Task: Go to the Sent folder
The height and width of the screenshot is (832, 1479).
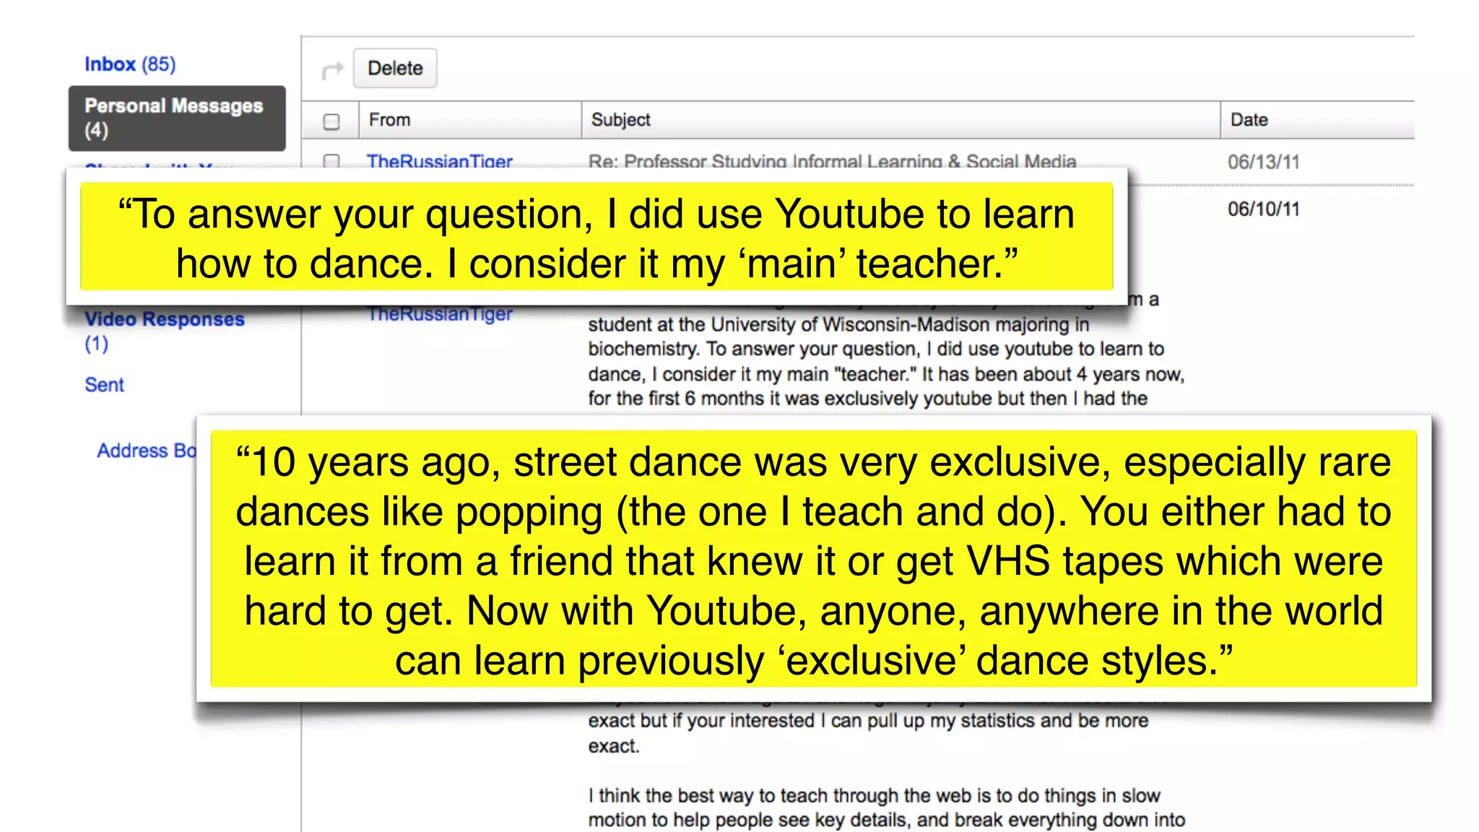Action: click(x=104, y=385)
